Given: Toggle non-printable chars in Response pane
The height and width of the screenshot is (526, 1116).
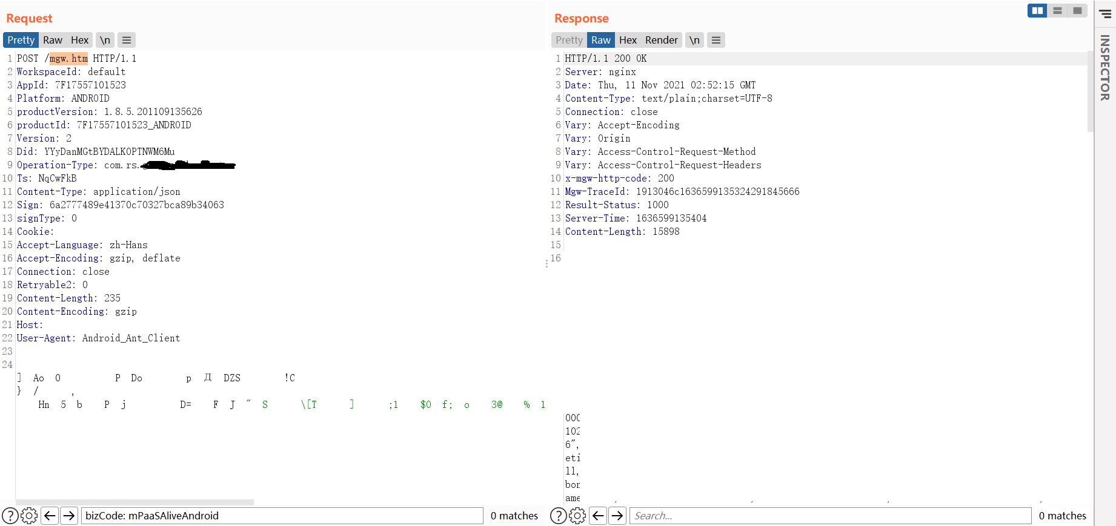Looking at the screenshot, I should [694, 40].
